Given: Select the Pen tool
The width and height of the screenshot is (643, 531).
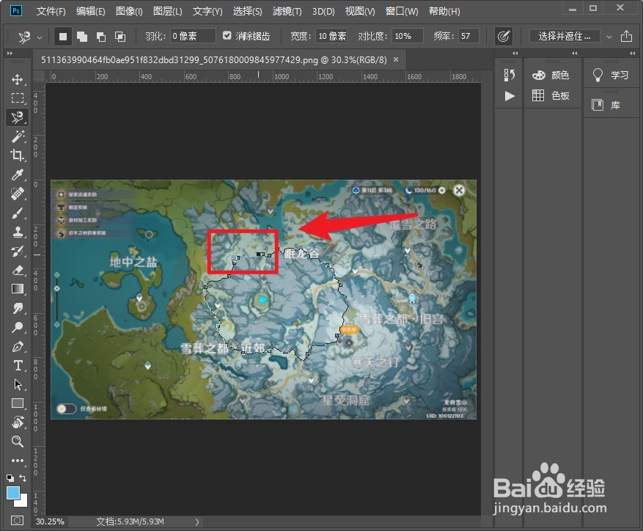Looking at the screenshot, I should (x=17, y=346).
